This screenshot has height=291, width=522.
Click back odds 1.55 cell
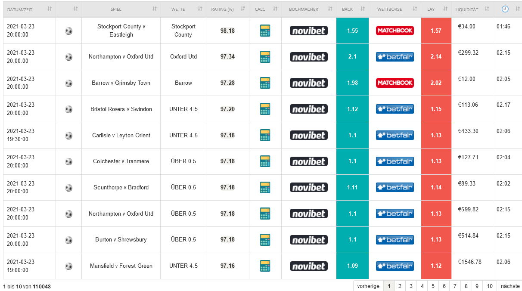[352, 31]
